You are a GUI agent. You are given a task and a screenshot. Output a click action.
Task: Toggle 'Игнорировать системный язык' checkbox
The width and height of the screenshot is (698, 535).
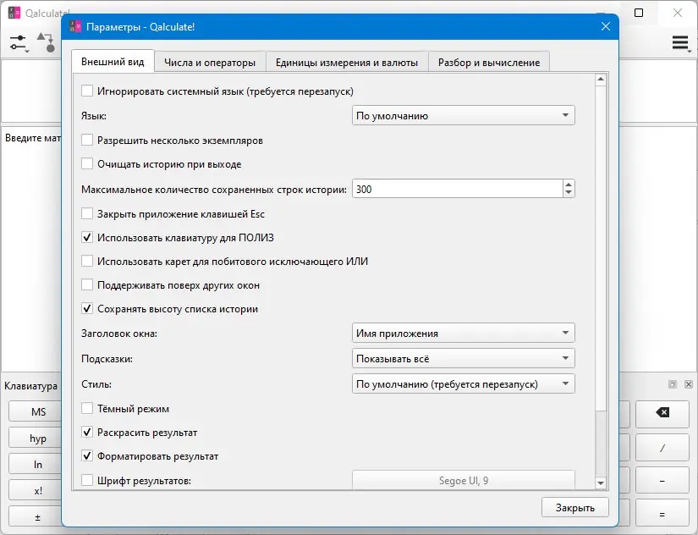(87, 91)
